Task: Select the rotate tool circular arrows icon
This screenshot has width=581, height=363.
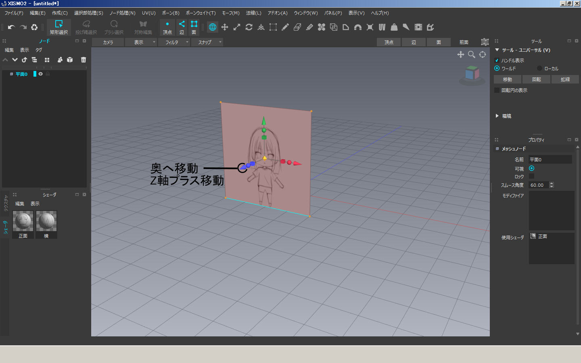Action: (x=249, y=27)
